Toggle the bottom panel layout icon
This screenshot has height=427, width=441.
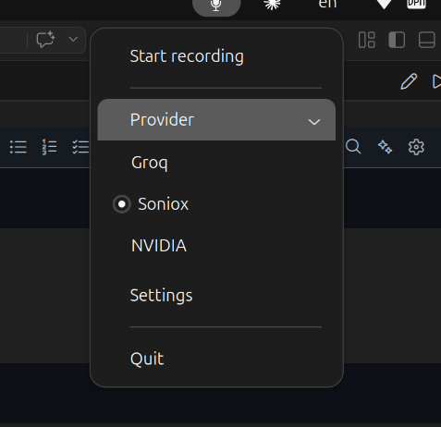pyautogui.click(x=427, y=40)
